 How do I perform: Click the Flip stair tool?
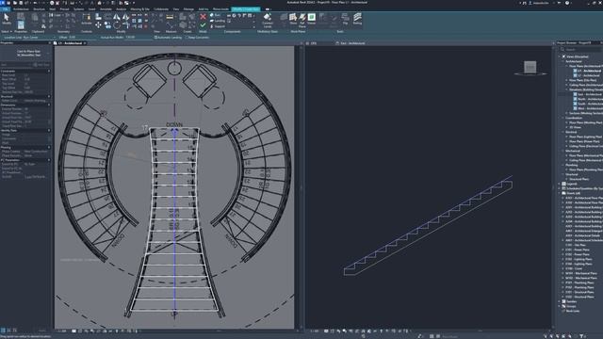[345, 19]
